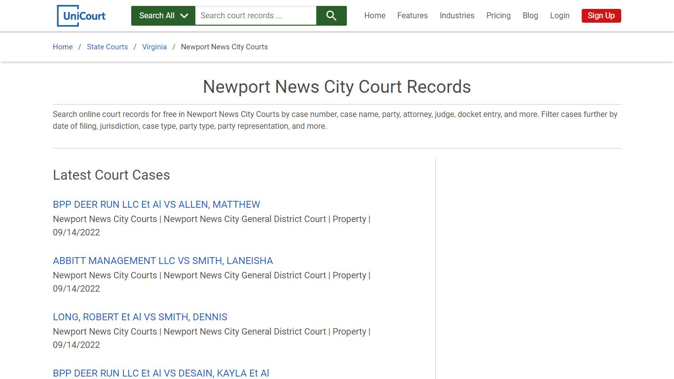
Task: Follow the Home breadcrumb link
Action: (x=63, y=47)
